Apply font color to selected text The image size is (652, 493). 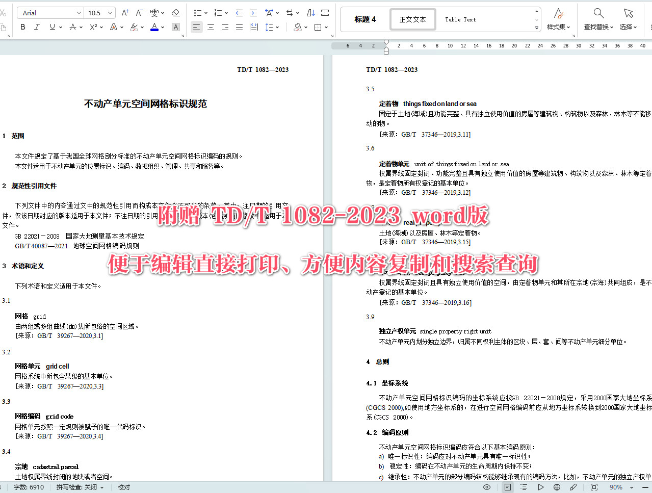(154, 27)
